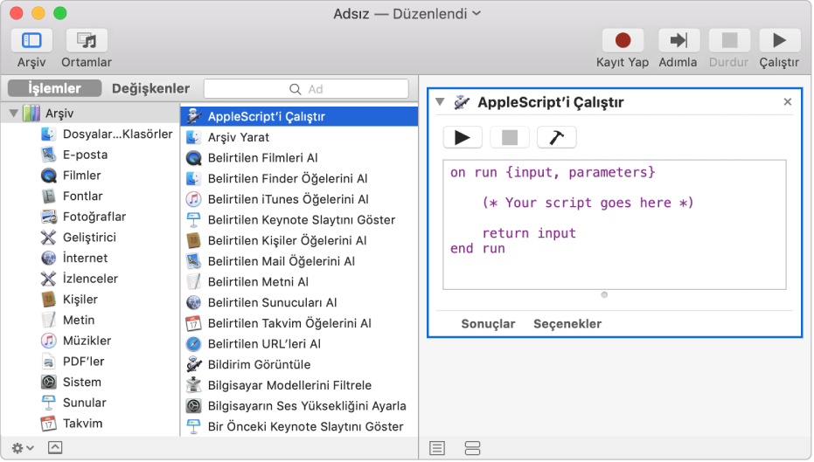Collapse the Arşiv tree in sidebar
This screenshot has width=814, height=462.
click(x=14, y=114)
